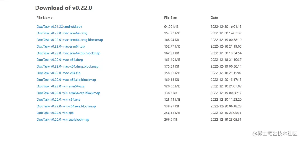
Task: Select the 157.97 MB size cell
Action: point(172,33)
